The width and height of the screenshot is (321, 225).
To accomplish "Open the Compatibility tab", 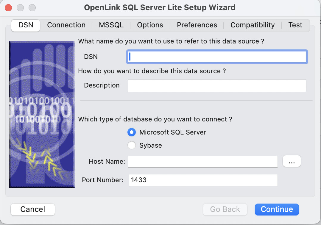I will (x=253, y=25).
